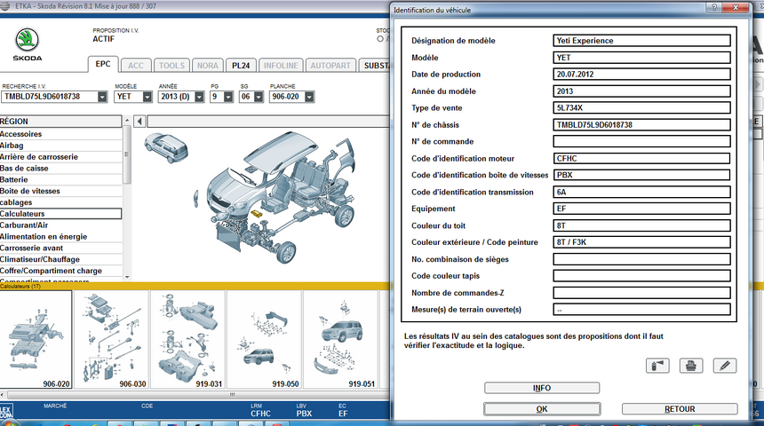Image resolution: width=764 pixels, height=426 pixels.
Task: Switch to the EPC tab
Action: (103, 64)
